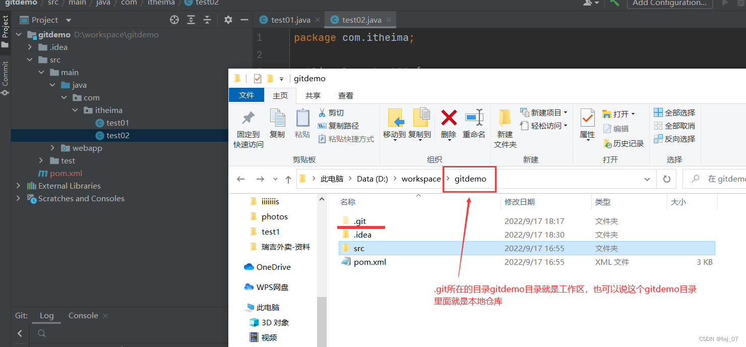
Task: Open the Commit tool window sidebar tab
Action: tap(5, 79)
